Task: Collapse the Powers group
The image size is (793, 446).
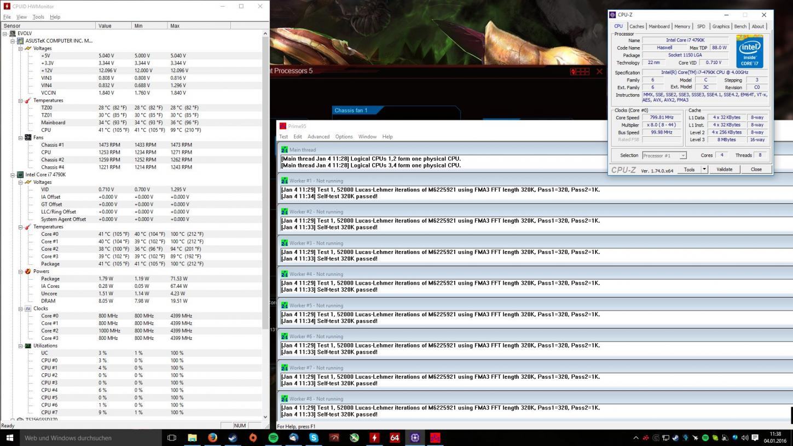Action: point(20,271)
